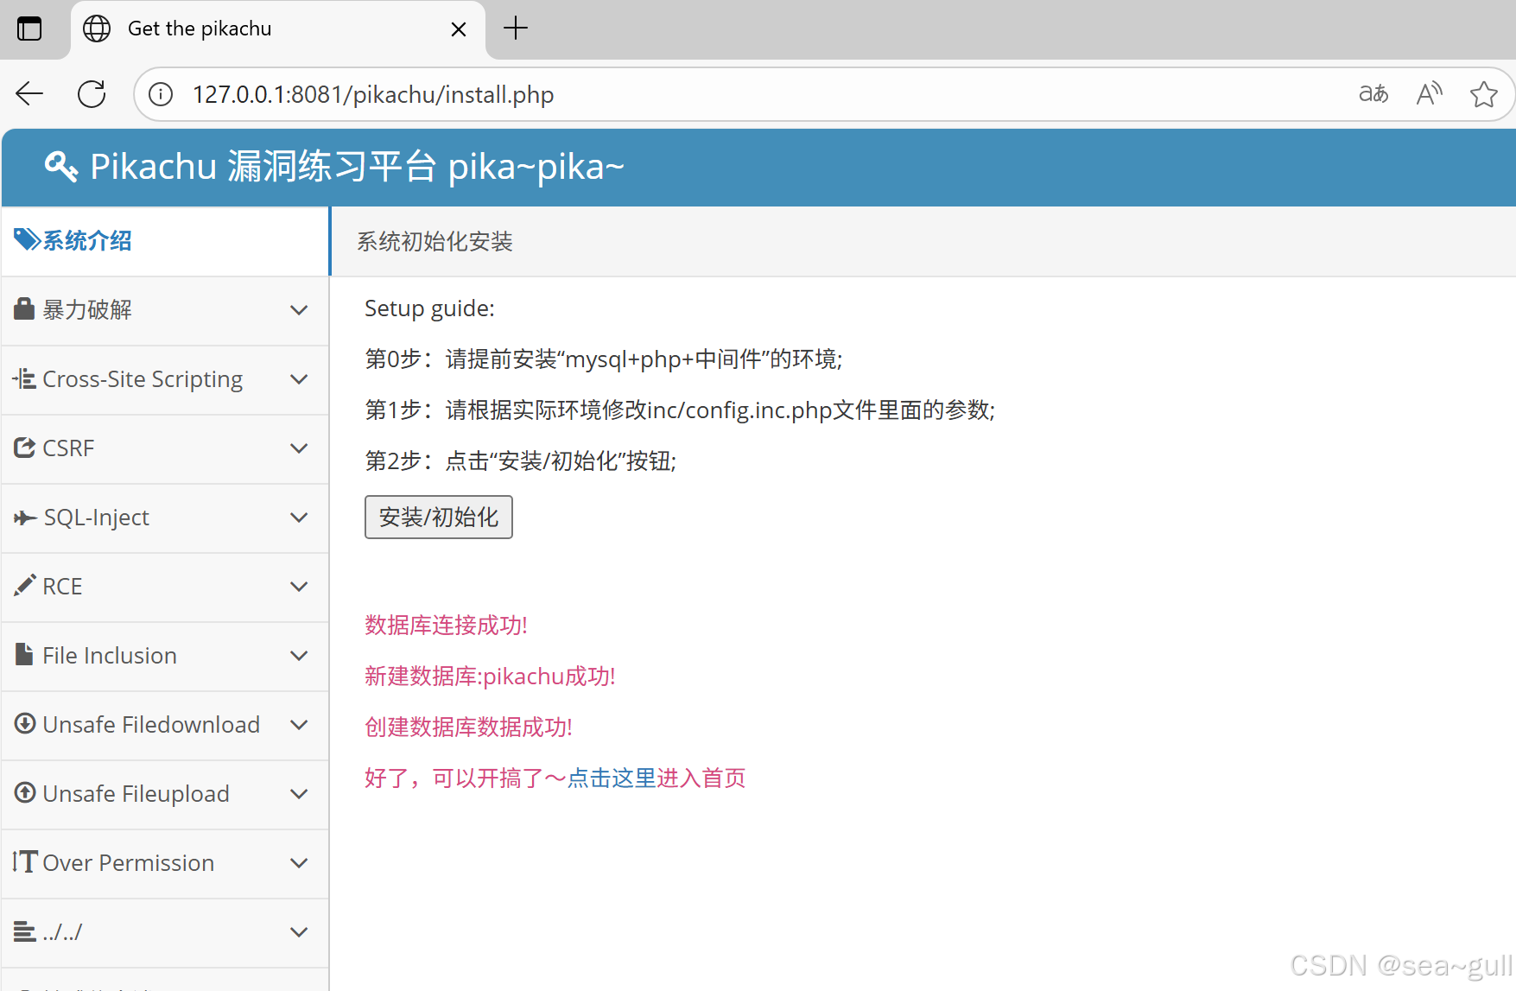The height and width of the screenshot is (991, 1516).
Task: Click the RCE pencil icon
Action: coord(25,585)
